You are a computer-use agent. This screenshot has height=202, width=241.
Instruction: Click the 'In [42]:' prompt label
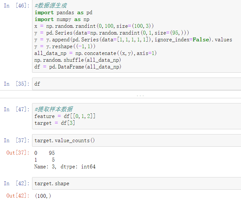[x=17, y=183]
